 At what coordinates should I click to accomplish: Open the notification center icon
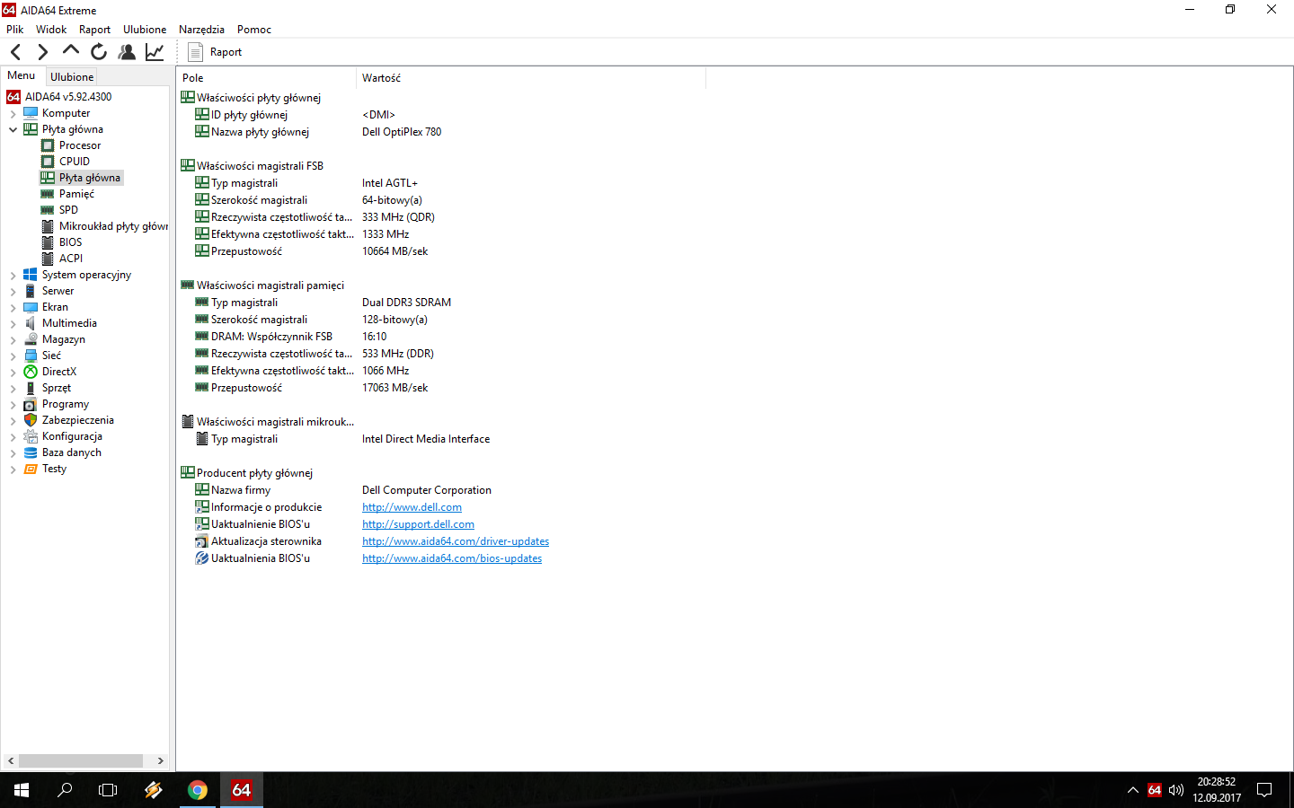click(1264, 790)
